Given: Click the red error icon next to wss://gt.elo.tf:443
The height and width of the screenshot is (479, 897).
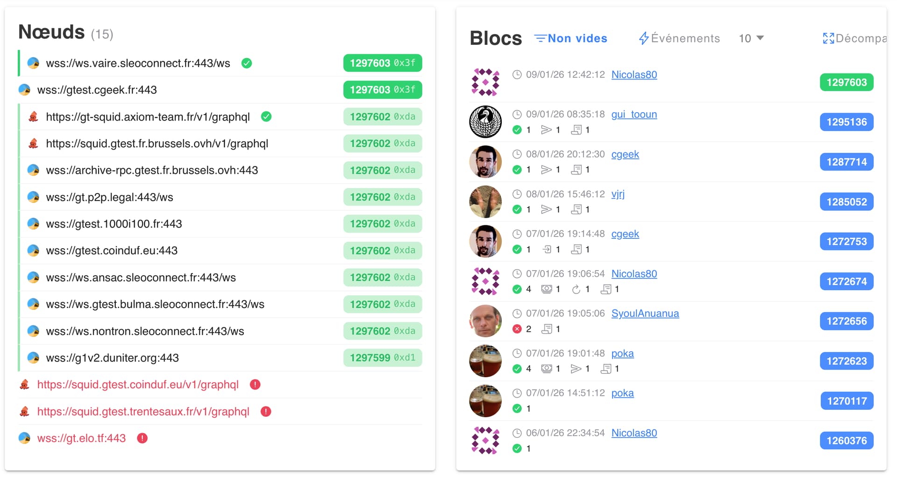Looking at the screenshot, I should [142, 438].
